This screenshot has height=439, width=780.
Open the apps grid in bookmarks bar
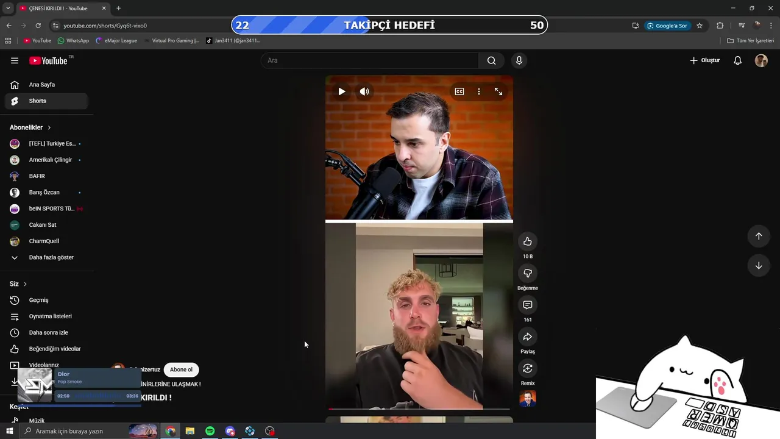(x=8, y=41)
